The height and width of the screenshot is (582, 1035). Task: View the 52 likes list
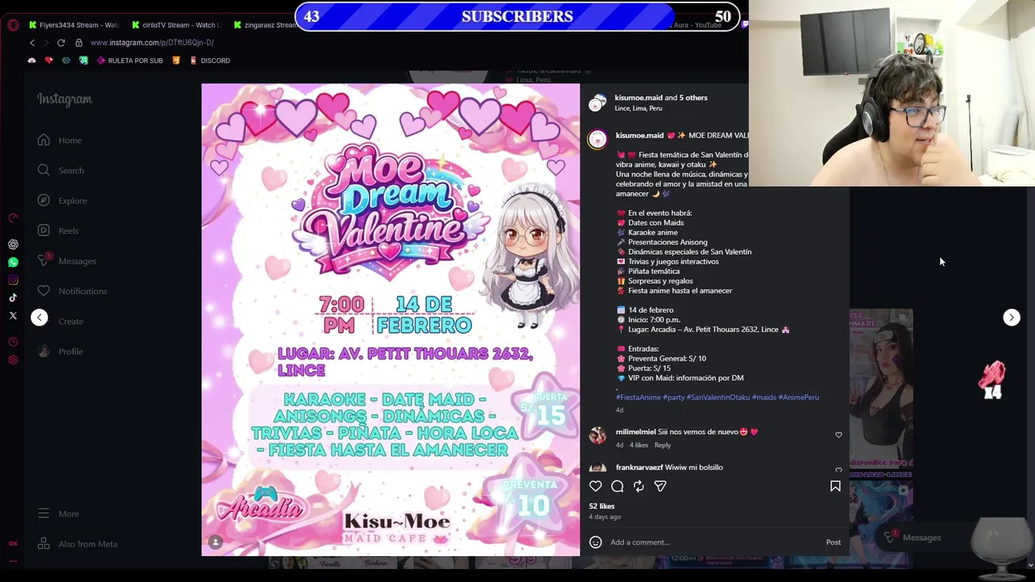click(602, 507)
